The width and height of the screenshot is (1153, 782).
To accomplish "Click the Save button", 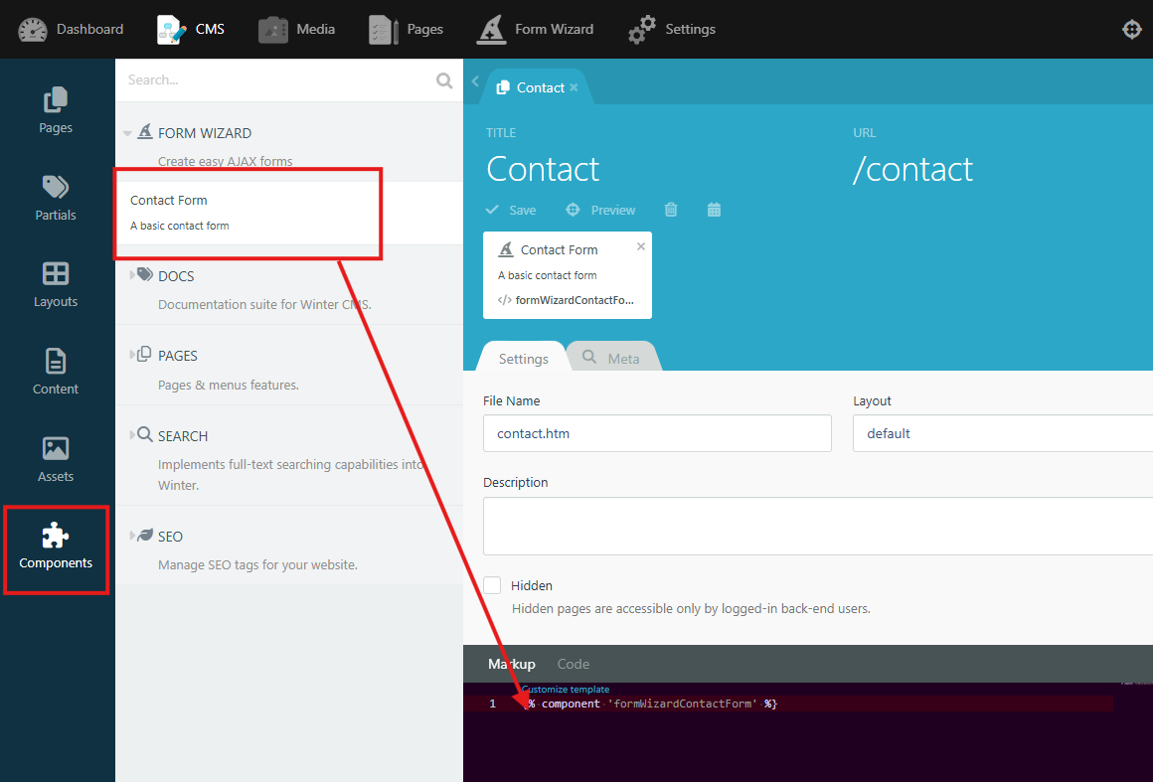I will (x=511, y=210).
